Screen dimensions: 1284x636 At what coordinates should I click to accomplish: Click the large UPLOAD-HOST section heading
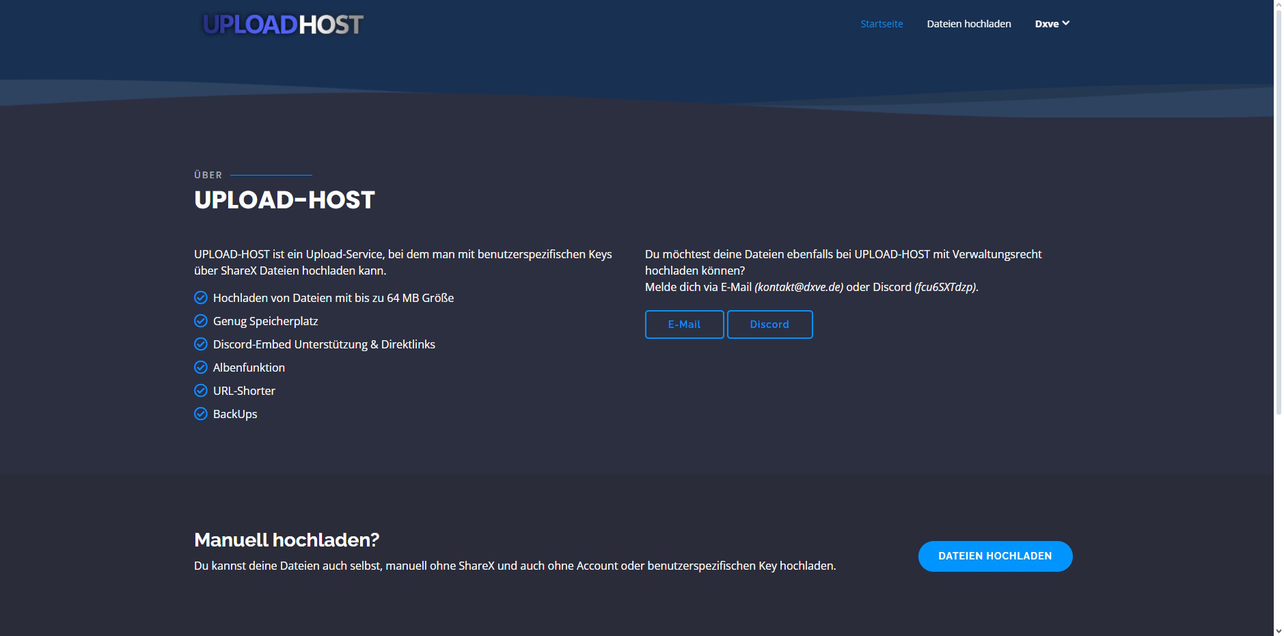tap(284, 200)
